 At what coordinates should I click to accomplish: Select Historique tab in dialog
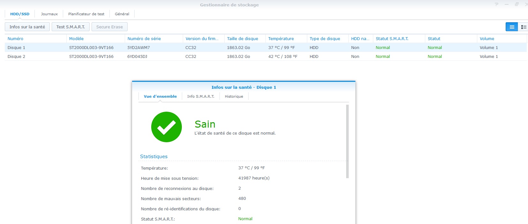234,96
